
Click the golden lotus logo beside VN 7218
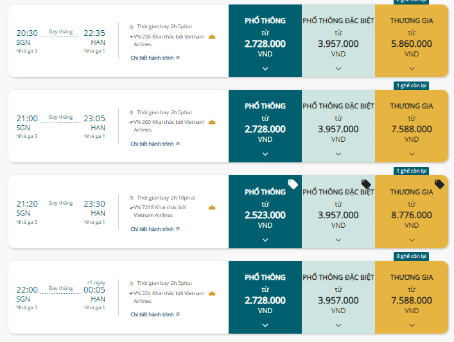pos(212,207)
